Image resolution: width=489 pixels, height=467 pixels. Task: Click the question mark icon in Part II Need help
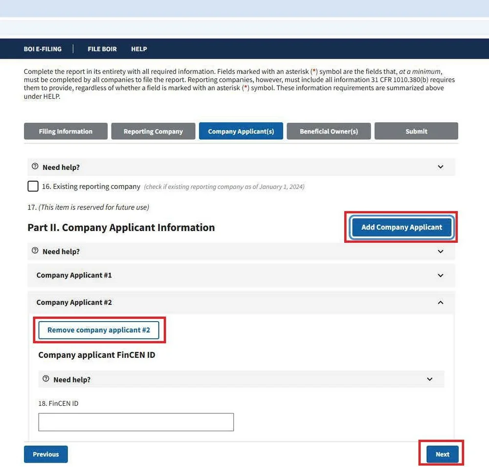[x=34, y=251]
